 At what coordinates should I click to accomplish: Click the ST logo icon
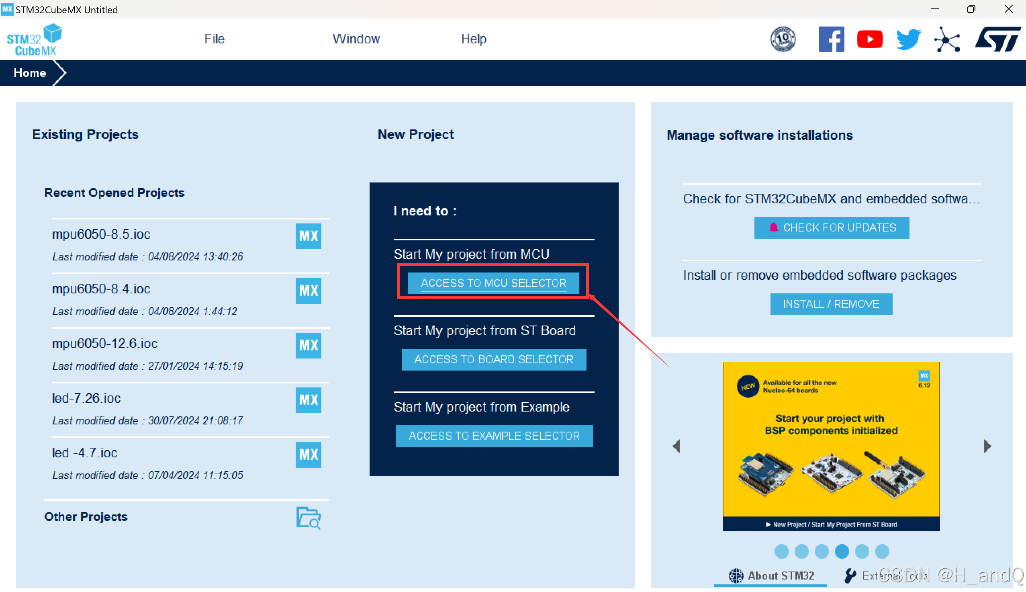click(997, 39)
